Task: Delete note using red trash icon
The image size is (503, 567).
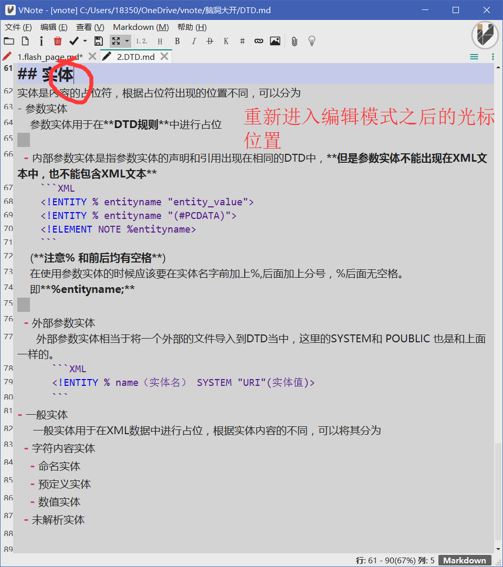Action: 58,41
